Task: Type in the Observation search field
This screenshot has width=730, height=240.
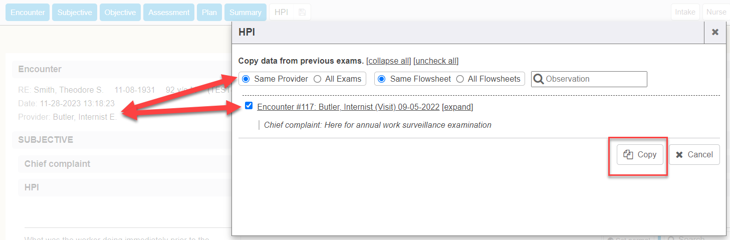Action: tap(594, 79)
